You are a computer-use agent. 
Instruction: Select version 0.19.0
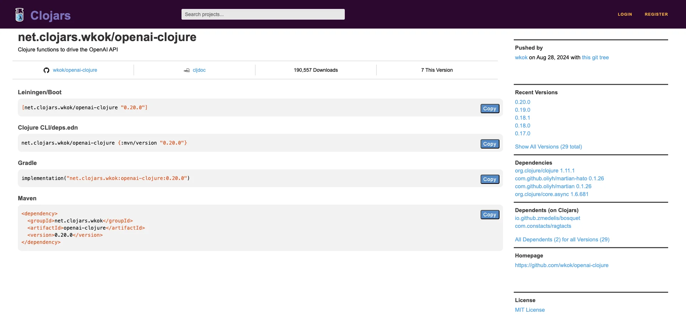pyautogui.click(x=522, y=110)
